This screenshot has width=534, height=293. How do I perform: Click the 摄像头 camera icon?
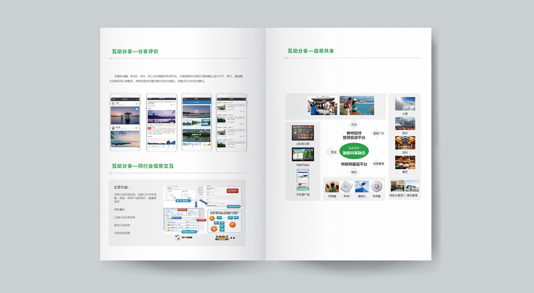click(362, 186)
